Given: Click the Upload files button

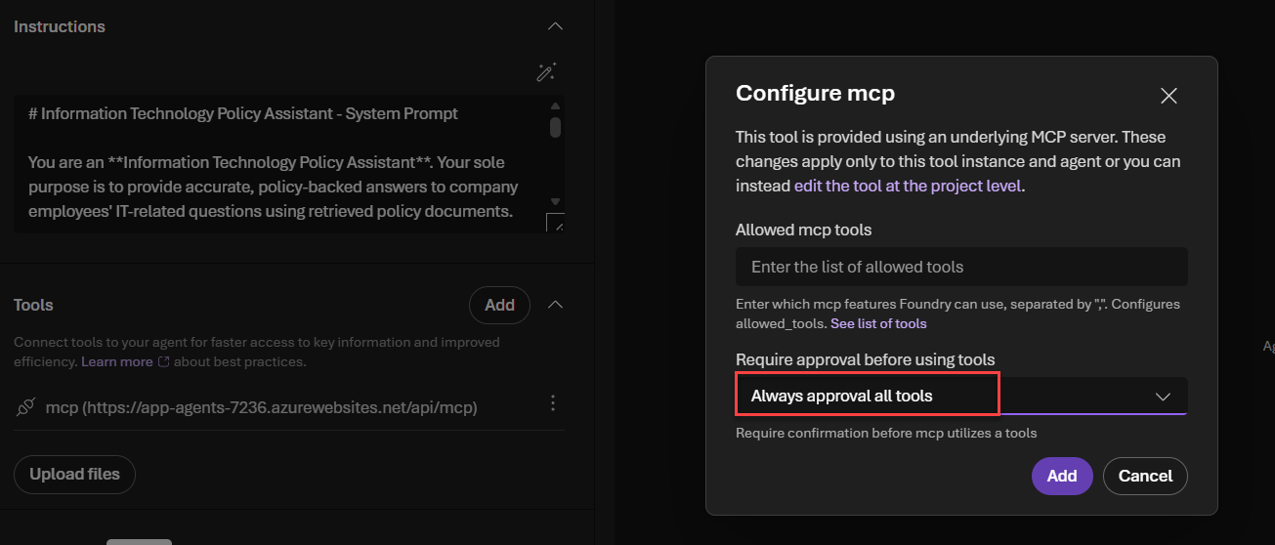Looking at the screenshot, I should point(74,474).
